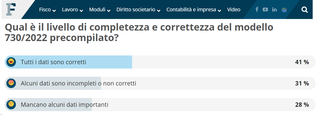Open the YouTube channel icon
Viewport: 316px width, 115px height.
pyautogui.click(x=265, y=9)
